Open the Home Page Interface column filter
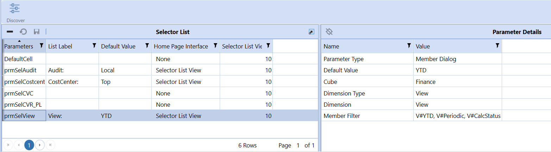Viewport: 551px width, 152px height. (x=215, y=46)
